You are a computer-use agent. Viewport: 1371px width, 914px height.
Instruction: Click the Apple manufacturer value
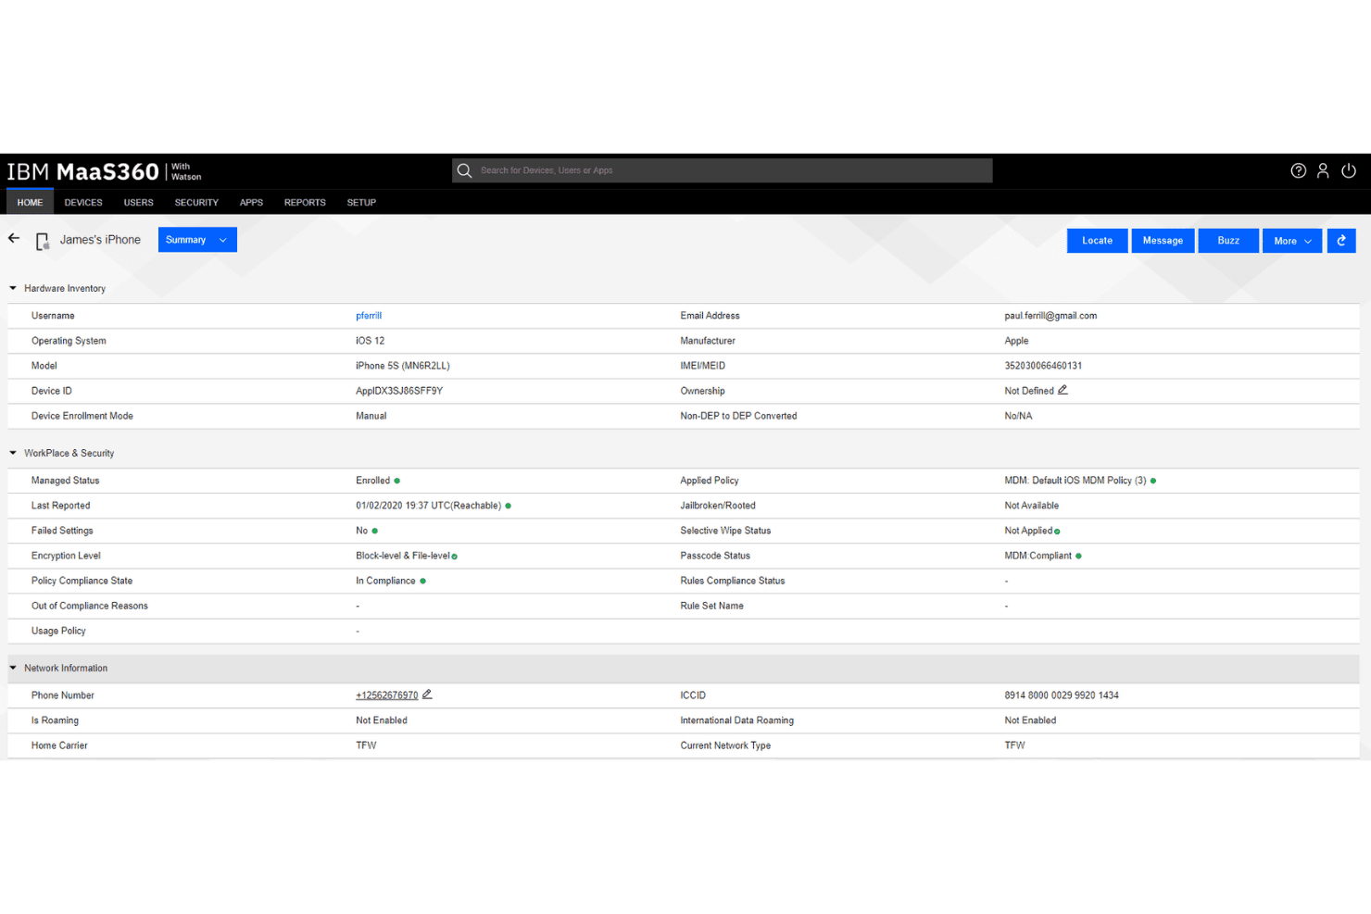coord(1016,341)
